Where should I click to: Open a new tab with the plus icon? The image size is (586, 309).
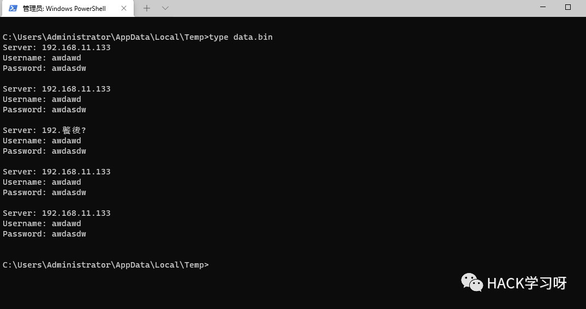pyautogui.click(x=147, y=8)
